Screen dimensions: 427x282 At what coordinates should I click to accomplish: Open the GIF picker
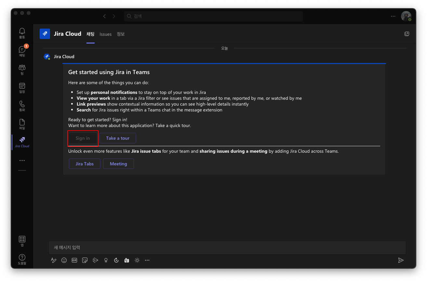tap(74, 260)
